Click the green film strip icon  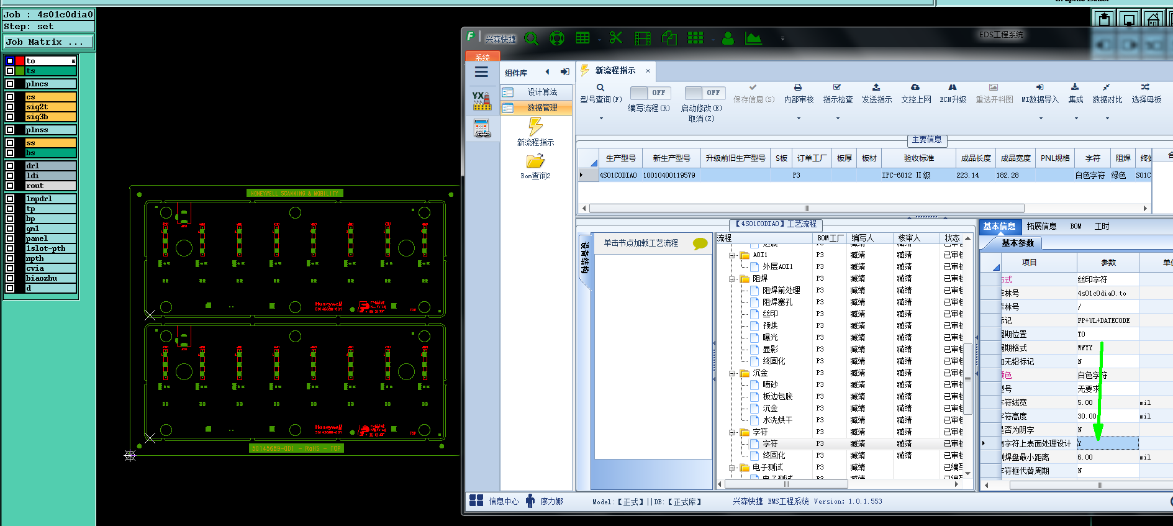tap(643, 39)
